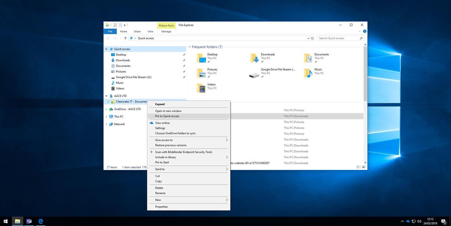Switch to Details view in the status bar
This screenshot has width=451, height=226.
click(358, 167)
